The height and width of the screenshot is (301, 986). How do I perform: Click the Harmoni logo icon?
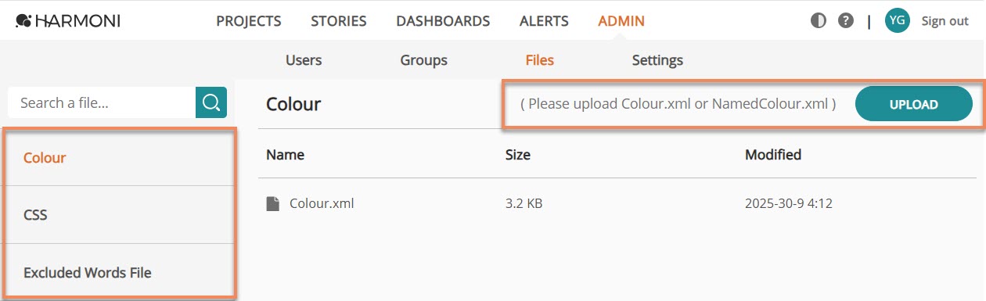23,21
